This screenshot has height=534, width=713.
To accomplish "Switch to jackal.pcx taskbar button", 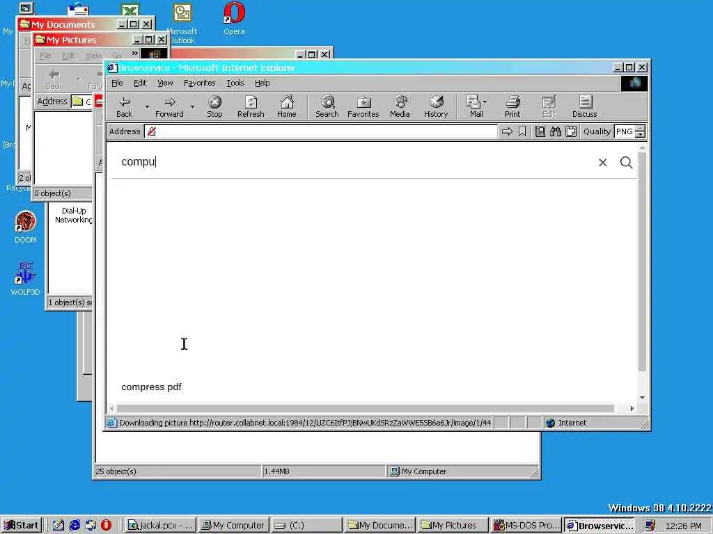I will pos(161,526).
